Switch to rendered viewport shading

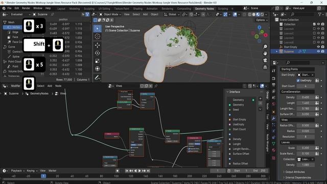click(262, 14)
